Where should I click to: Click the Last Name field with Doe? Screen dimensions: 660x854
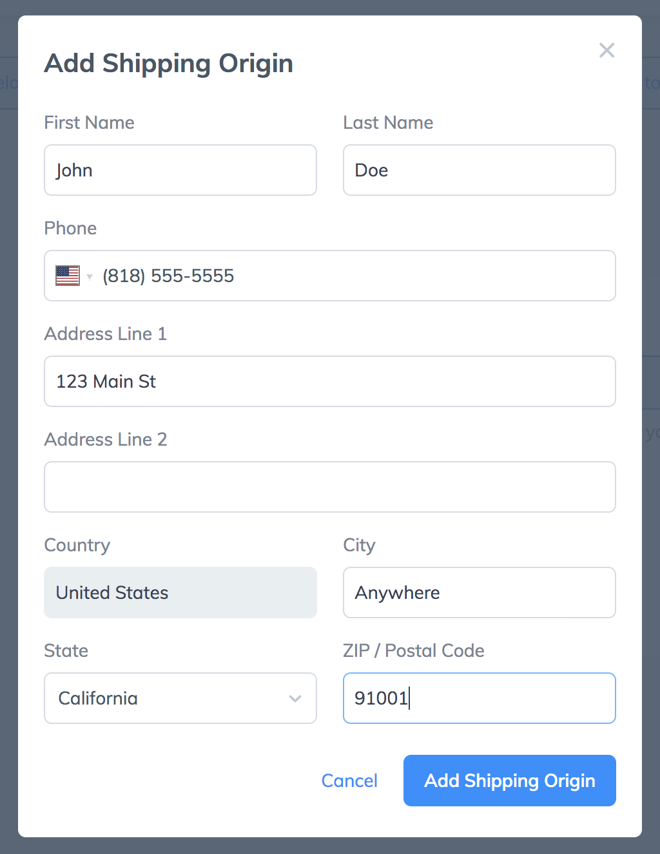(480, 170)
